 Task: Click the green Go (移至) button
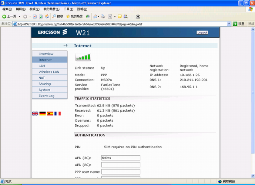click(x=238, y=24)
